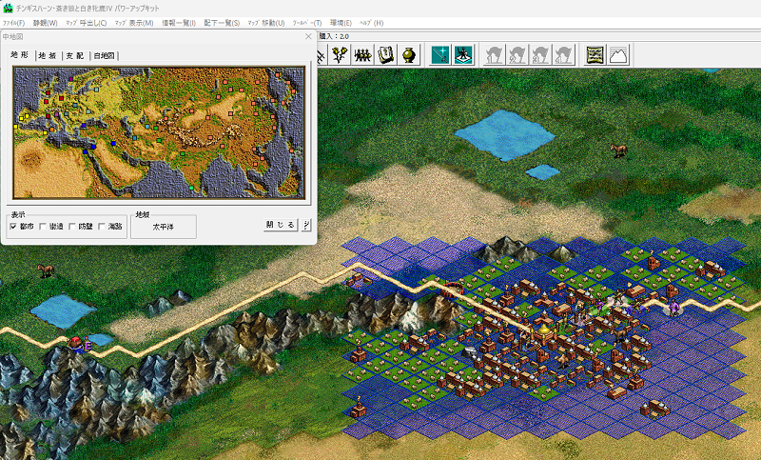Open the マップ表示(M) menu
This screenshot has width=761, height=460.
tap(134, 23)
